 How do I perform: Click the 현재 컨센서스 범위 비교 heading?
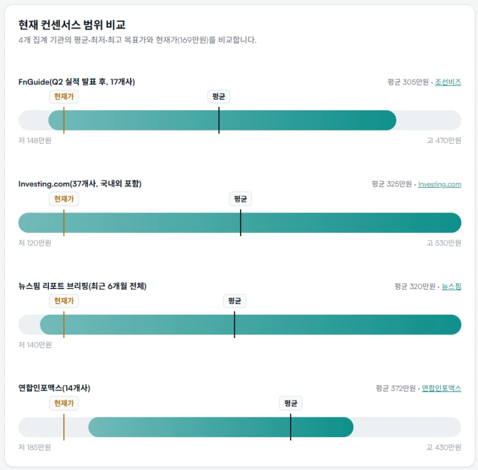pyautogui.click(x=72, y=25)
